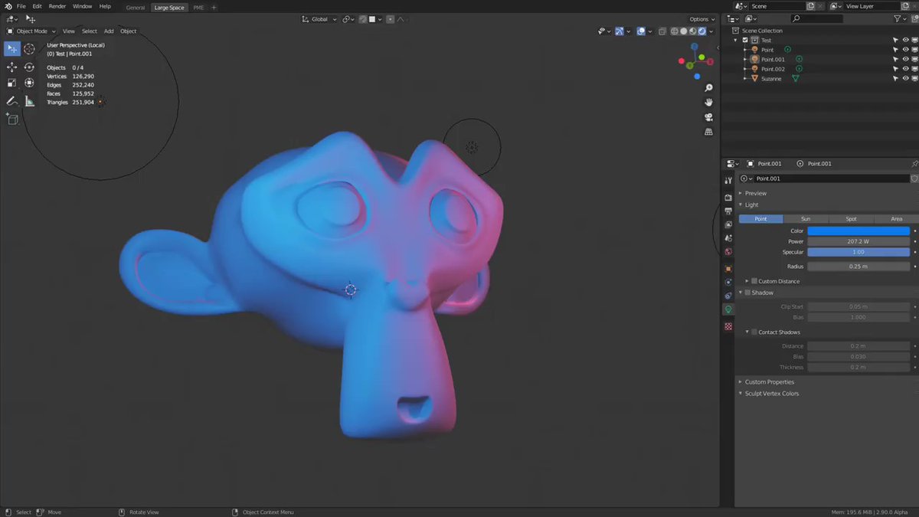This screenshot has height=517, width=919.
Task: Toggle camera view icon in viewport
Action: (709, 117)
